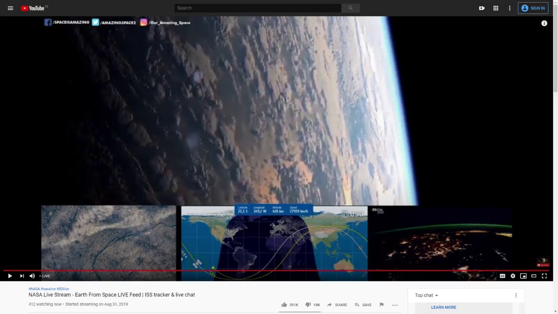The image size is (558, 314).
Task: Go to the YouTube home logo
Action: [x=34, y=8]
